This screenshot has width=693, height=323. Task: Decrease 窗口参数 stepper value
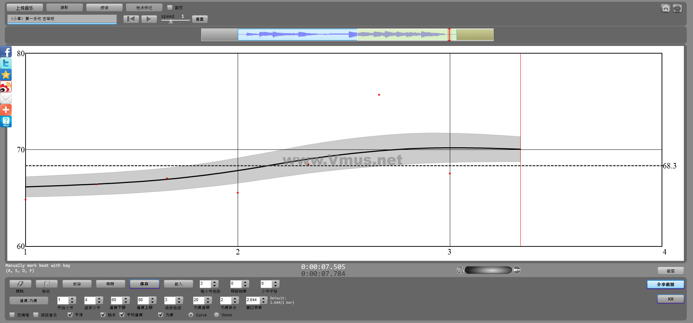tap(264, 302)
